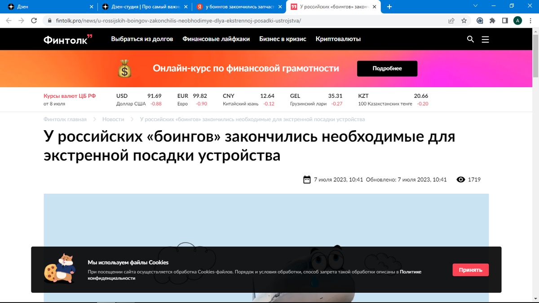Click the back navigation arrow
Viewport: 539px width, 303px height.
(8, 20)
